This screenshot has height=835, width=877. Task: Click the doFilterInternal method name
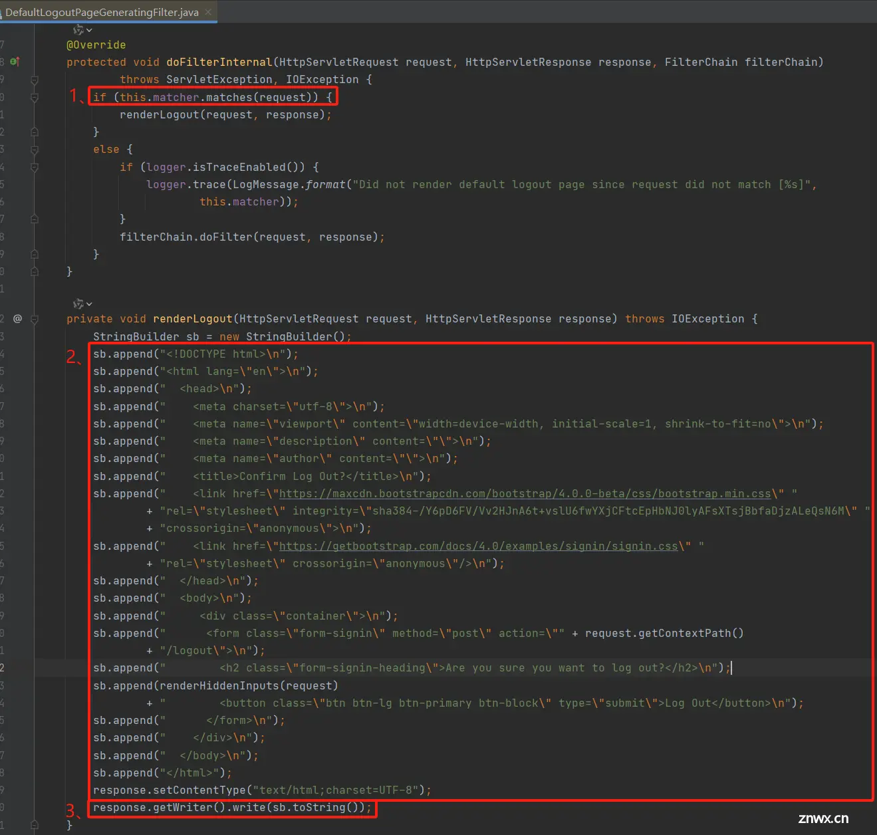[x=219, y=62]
